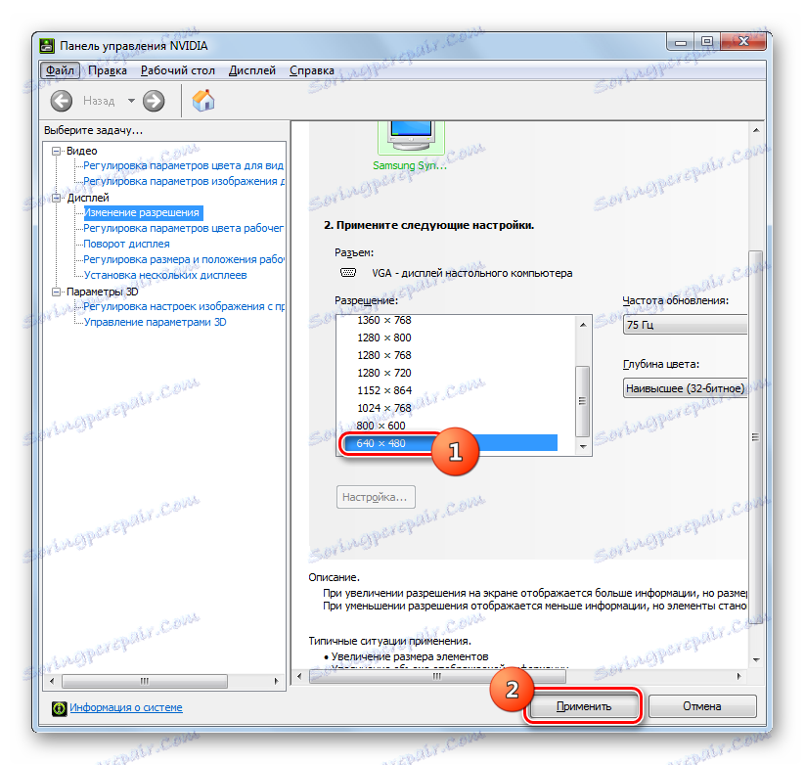Click the system information icon at the bottom left
The image size is (805, 765).
[x=59, y=708]
